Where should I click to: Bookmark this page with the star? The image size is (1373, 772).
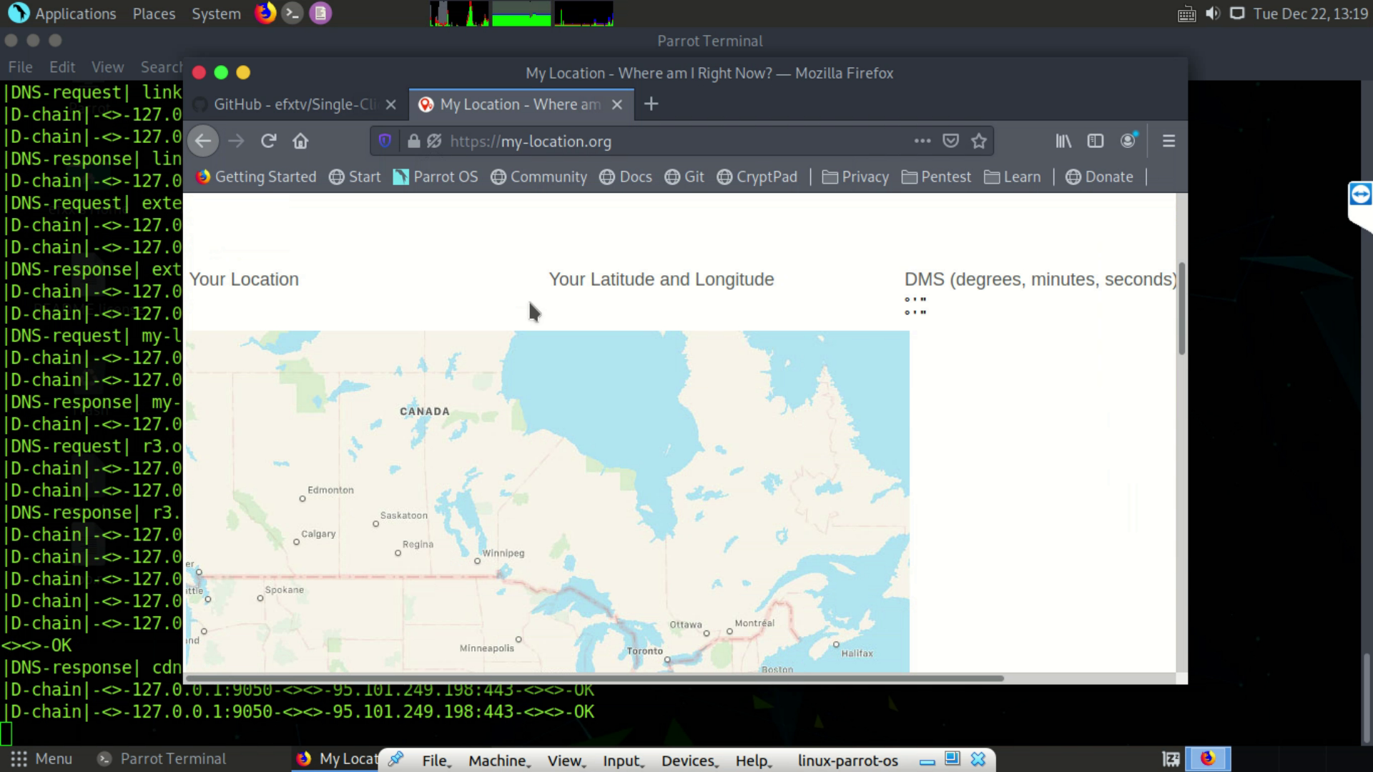pos(979,141)
